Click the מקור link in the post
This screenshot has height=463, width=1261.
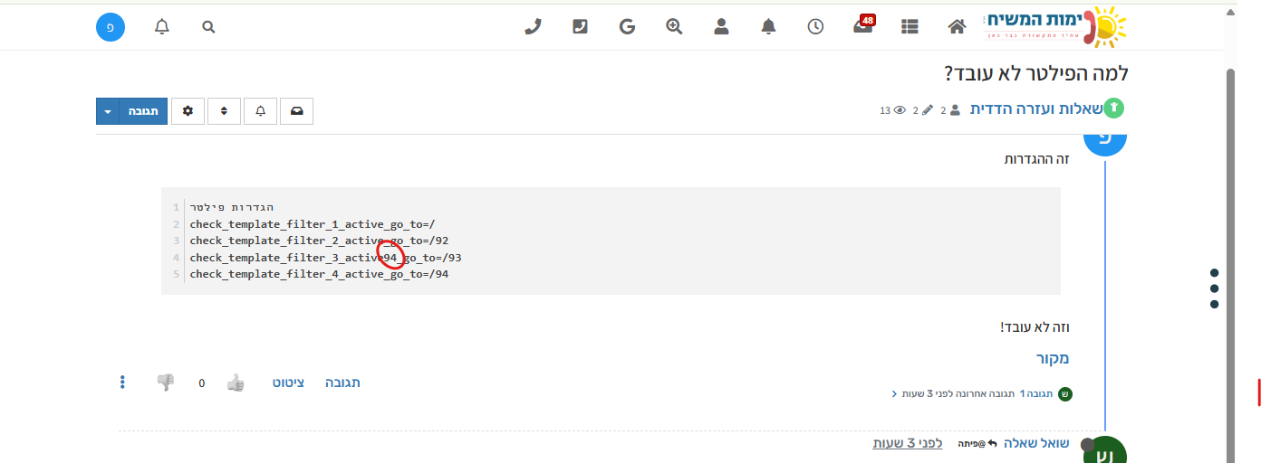point(1053,358)
